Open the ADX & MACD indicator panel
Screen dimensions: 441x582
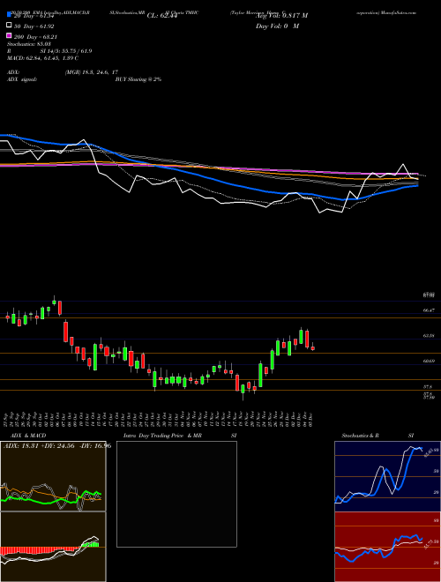point(53,476)
